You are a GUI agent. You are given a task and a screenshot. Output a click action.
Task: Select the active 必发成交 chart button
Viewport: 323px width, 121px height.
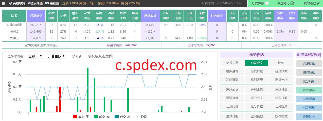[x=257, y=63]
